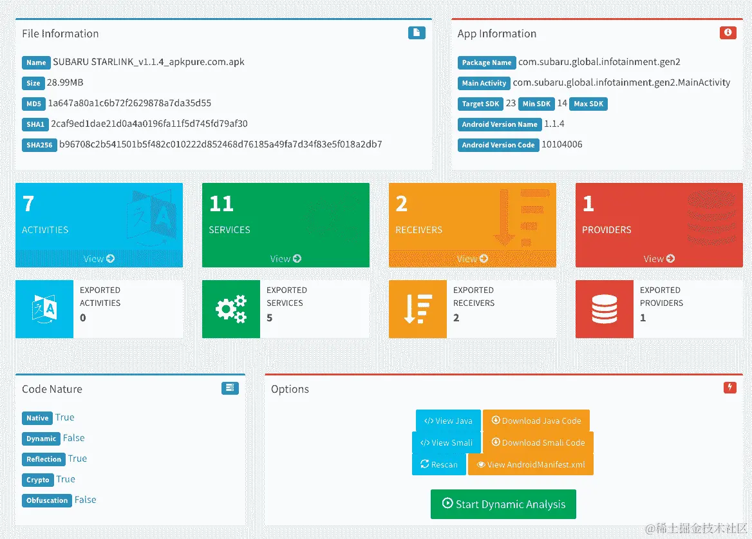Viewport: 752px width, 539px height.
Task: Click the MD5 label badge
Action: click(x=33, y=104)
